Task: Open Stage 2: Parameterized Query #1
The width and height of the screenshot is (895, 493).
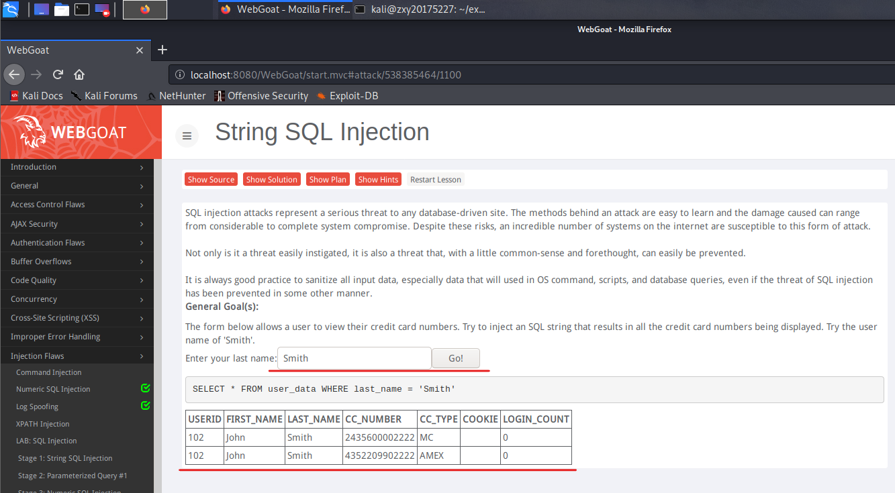Action: coord(73,476)
